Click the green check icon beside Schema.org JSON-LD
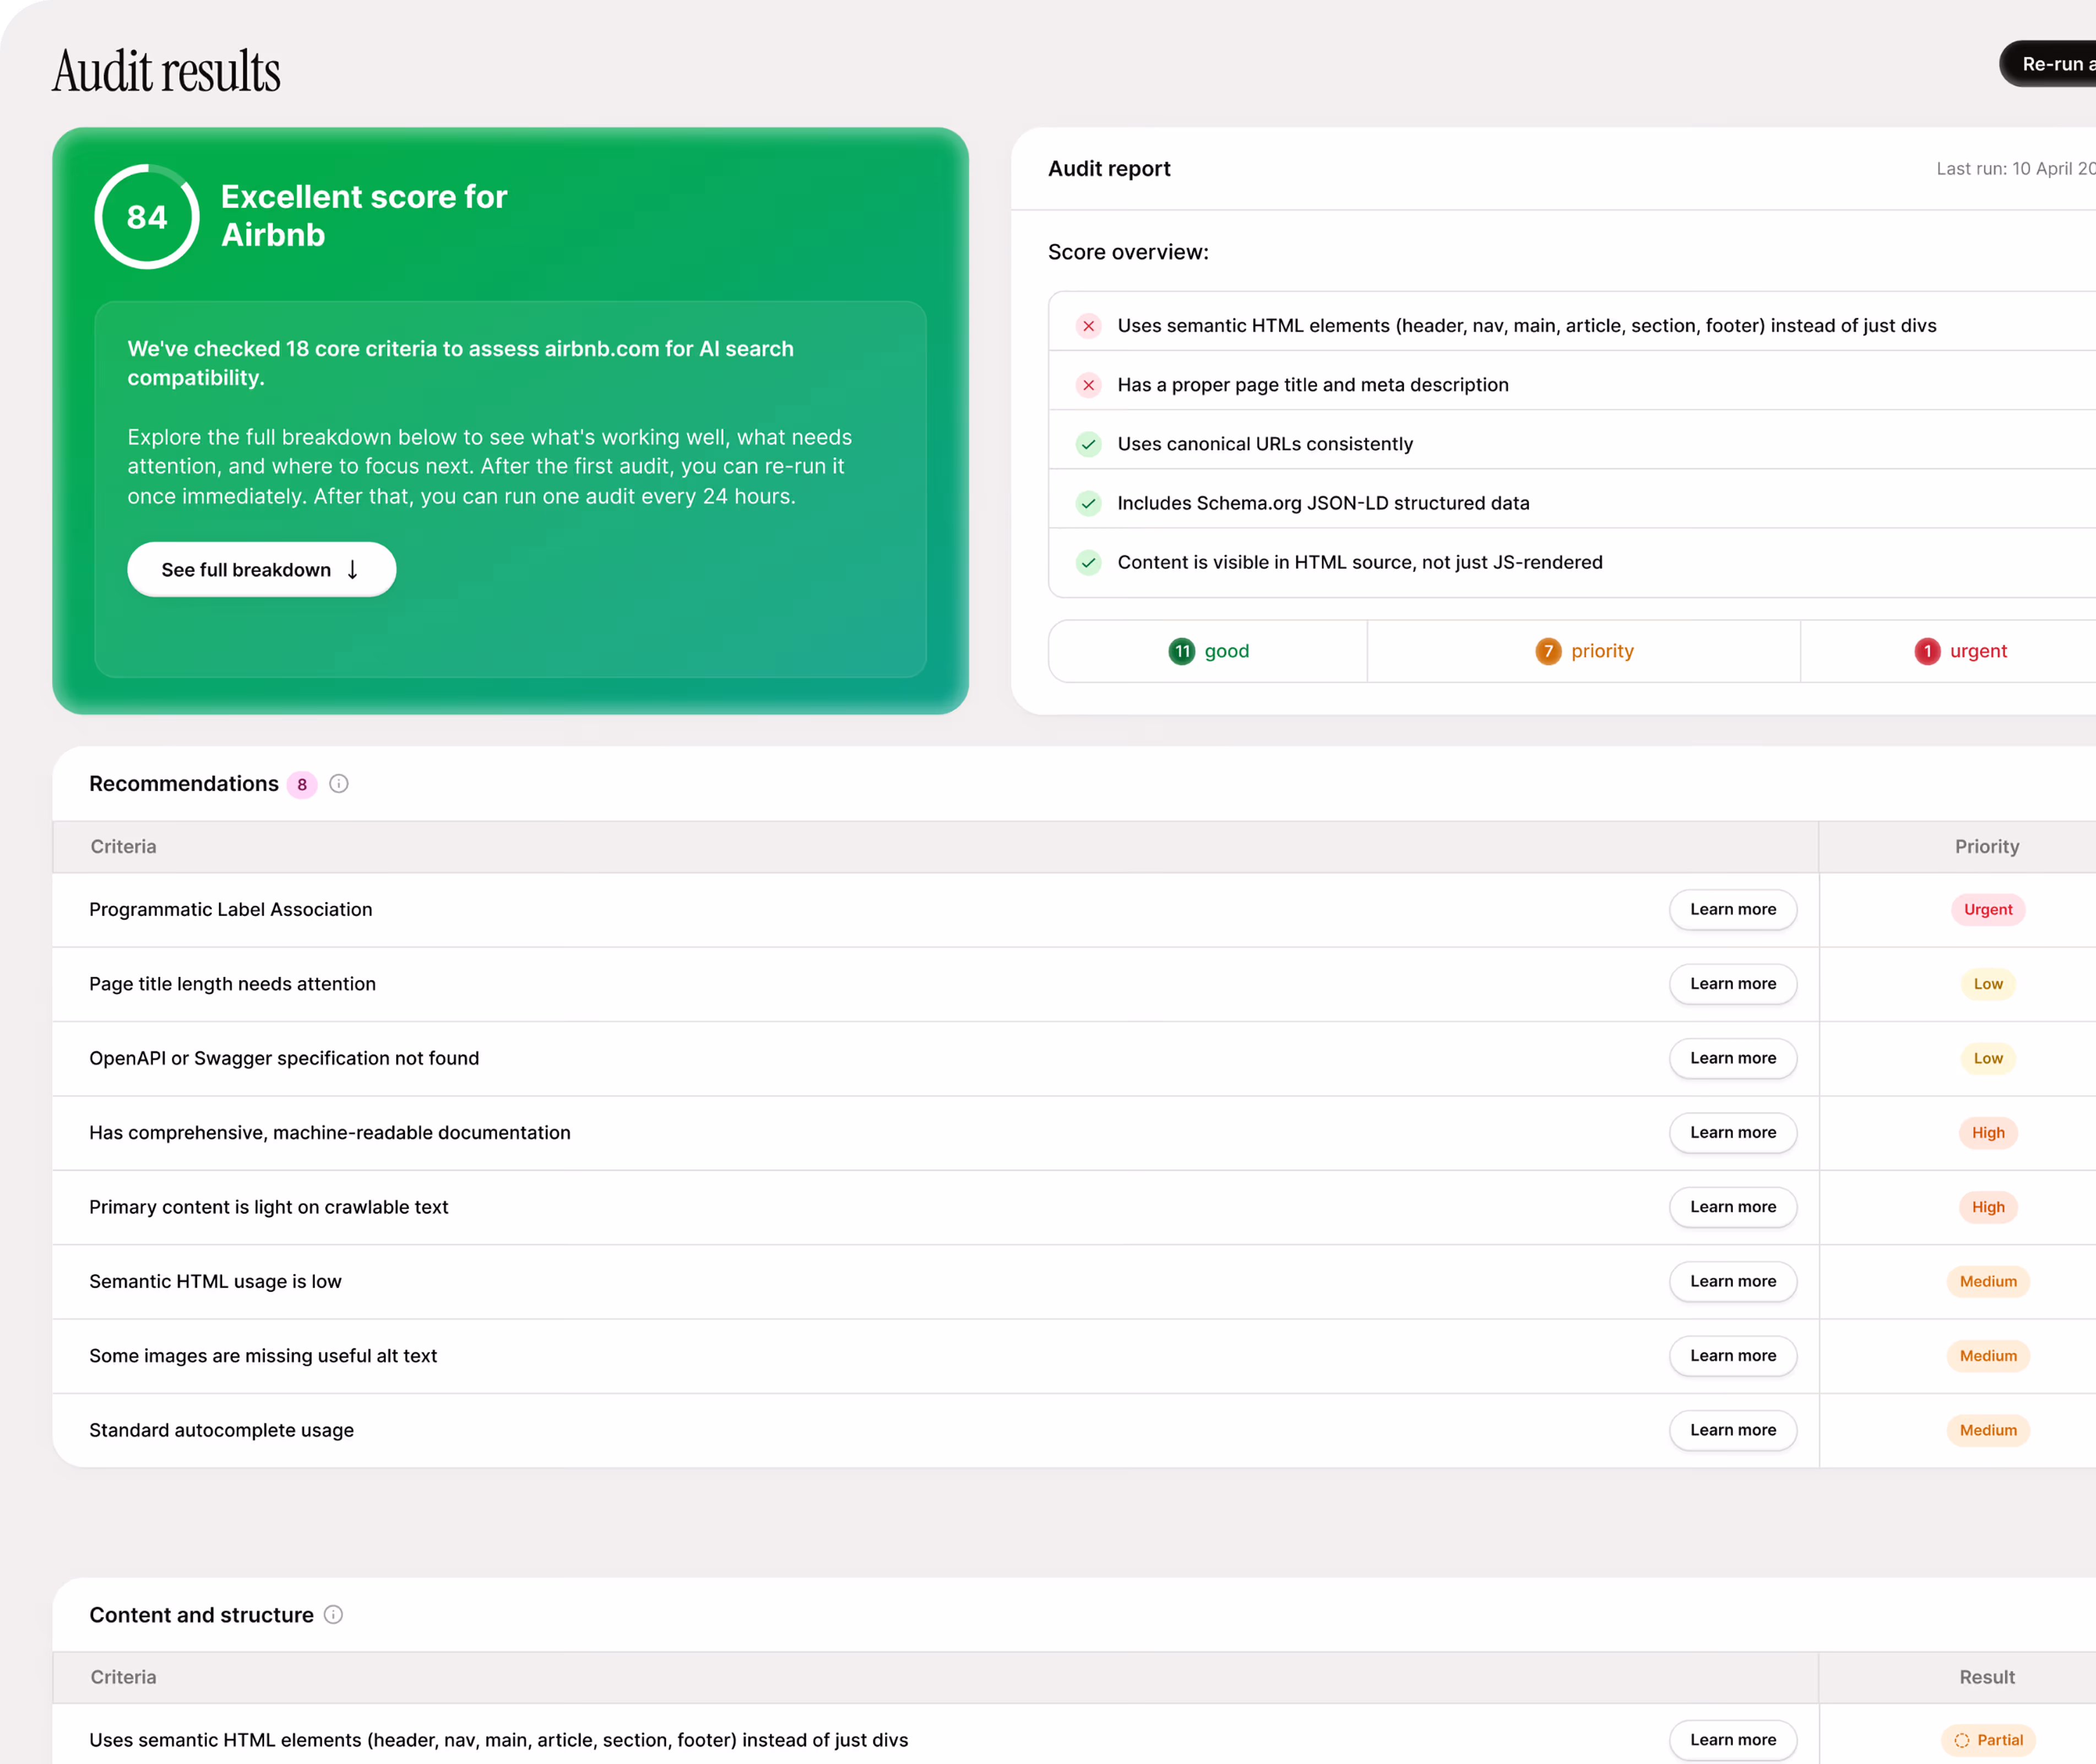The width and height of the screenshot is (2096, 1764). point(1088,503)
